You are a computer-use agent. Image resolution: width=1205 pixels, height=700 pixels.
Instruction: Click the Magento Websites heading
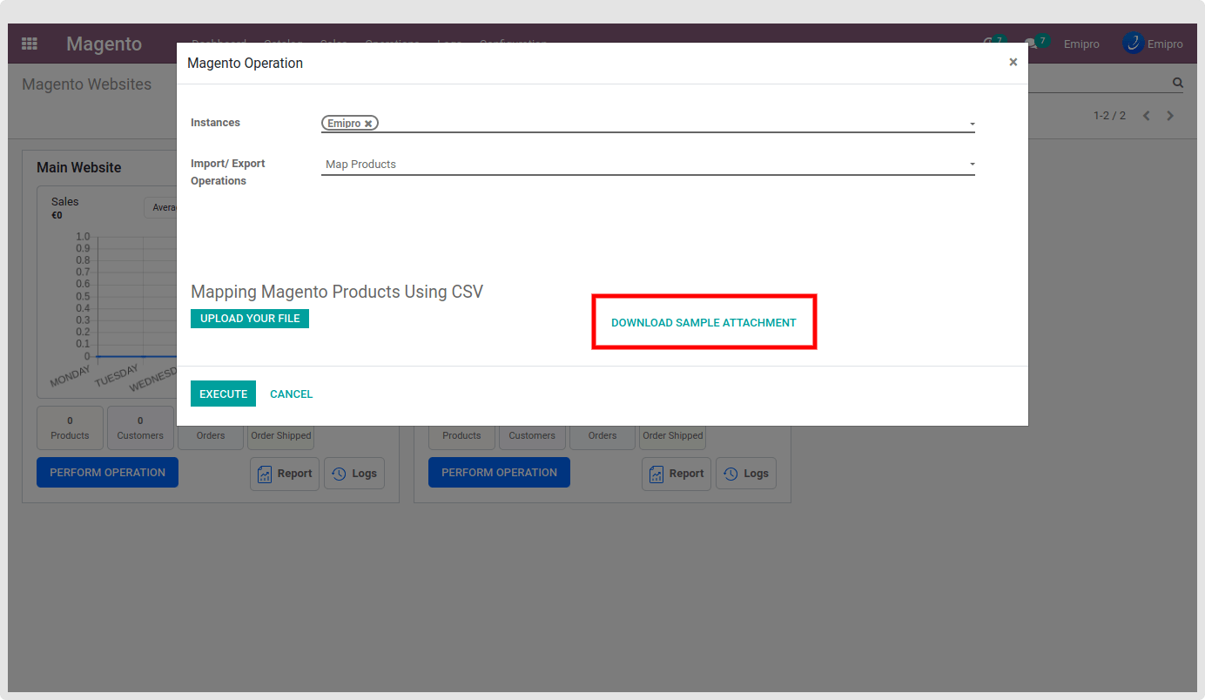87,84
